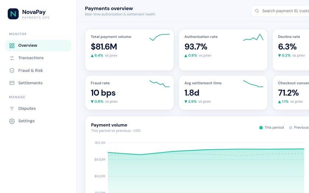Click the Payment volume chart title

109,125
